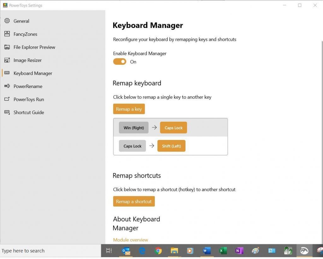Click the Remap a key button
Screen dimensions: 323x259
click(x=129, y=109)
